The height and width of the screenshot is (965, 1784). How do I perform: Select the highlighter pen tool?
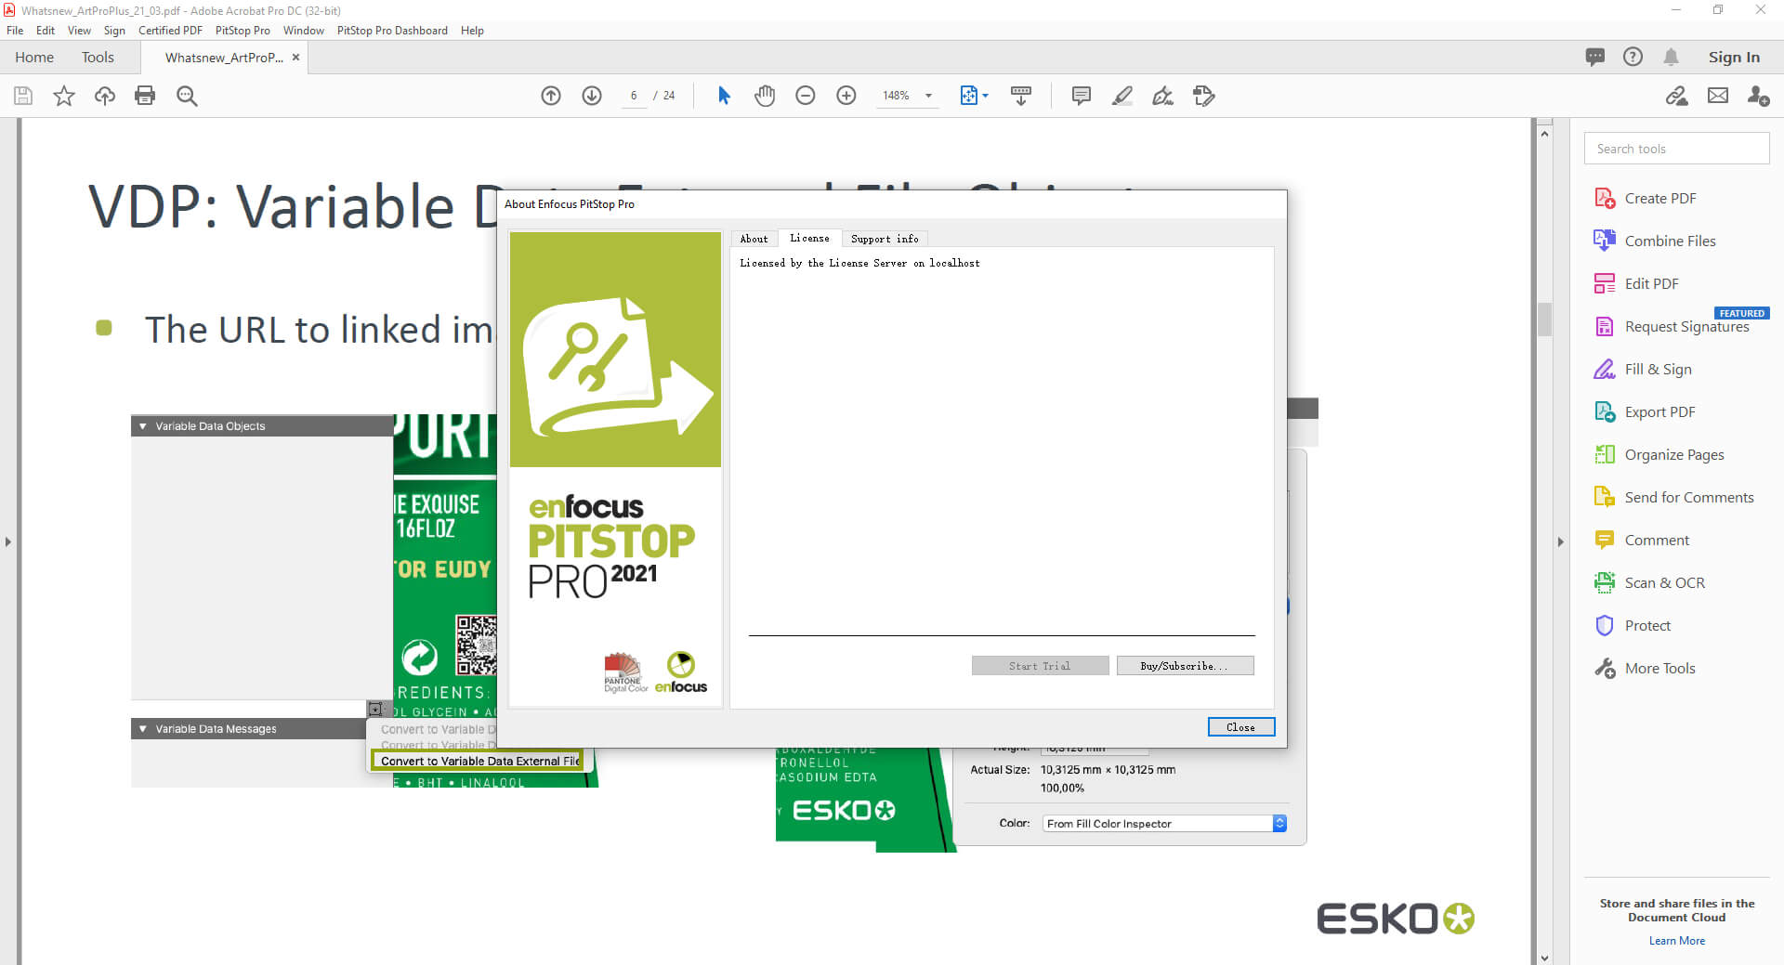click(1122, 96)
